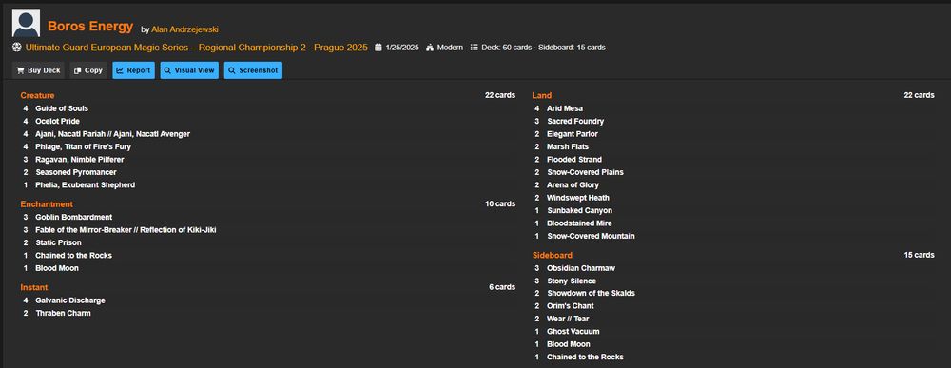Select Arena of Glory land
The width and height of the screenshot is (951, 368).
point(573,184)
